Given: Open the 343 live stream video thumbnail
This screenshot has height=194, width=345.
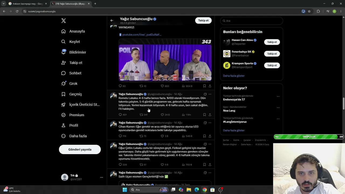Looking at the screenshot, I should coord(165,60).
